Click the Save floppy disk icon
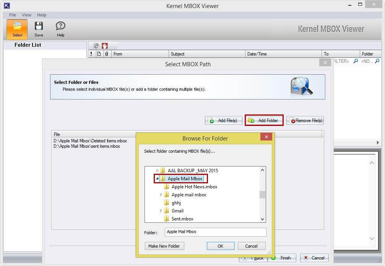Viewport: 385px width, 266px height. tap(39, 26)
